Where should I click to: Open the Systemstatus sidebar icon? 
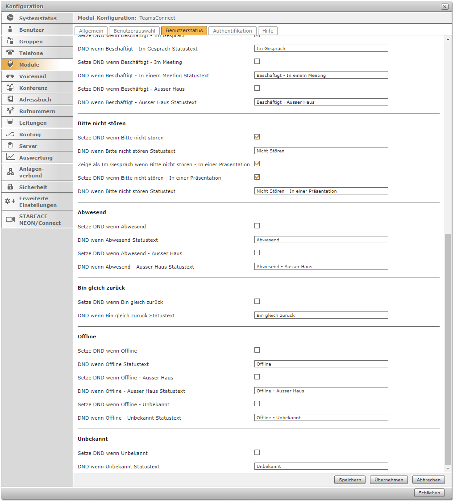point(10,18)
